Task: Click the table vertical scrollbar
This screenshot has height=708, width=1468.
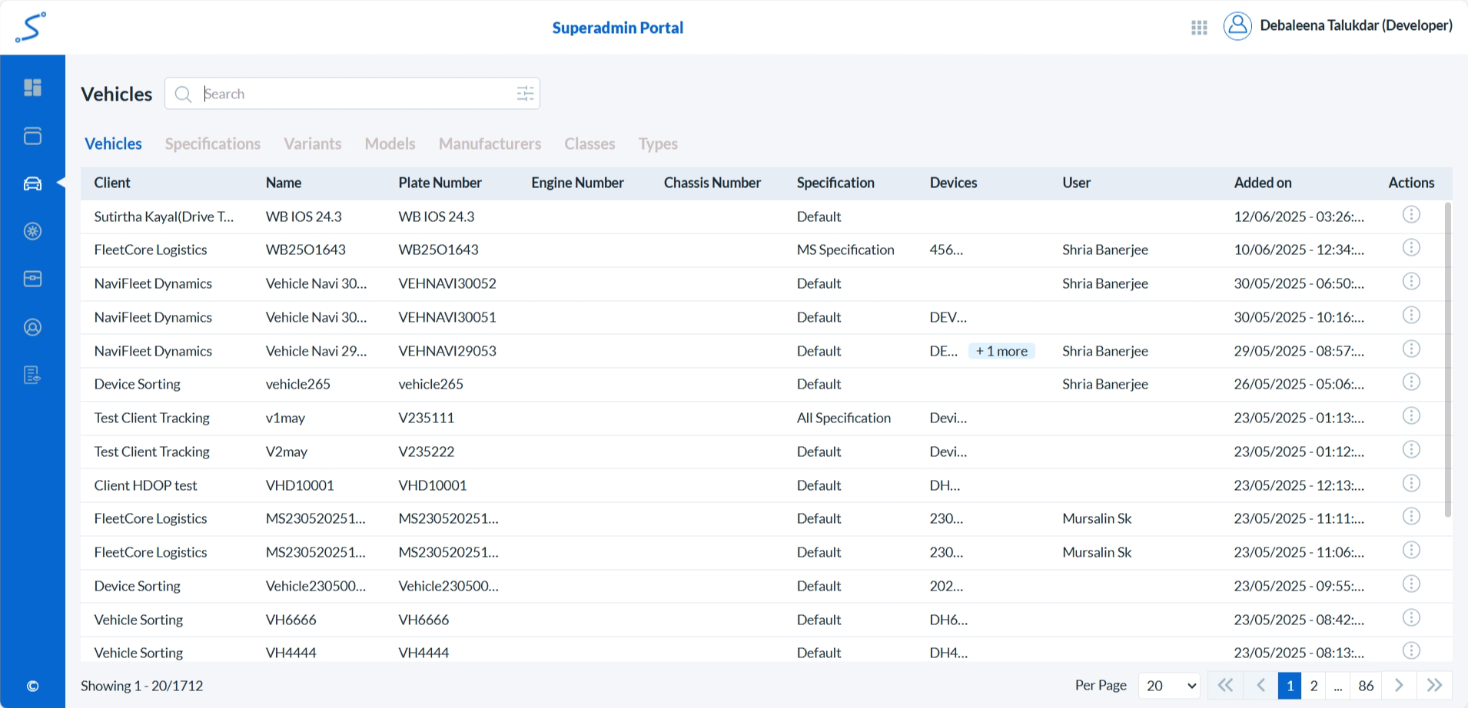Action: (1447, 359)
